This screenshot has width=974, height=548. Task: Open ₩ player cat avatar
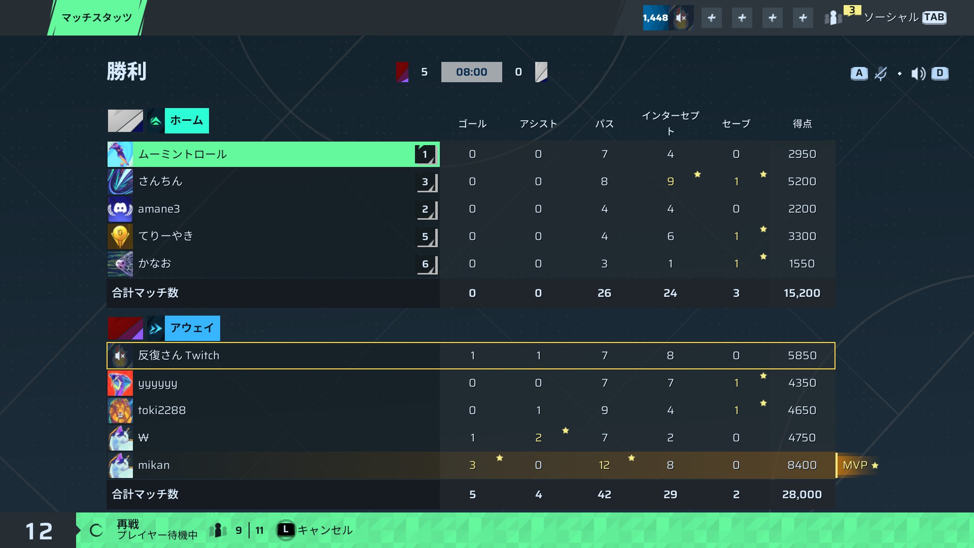[x=120, y=438]
